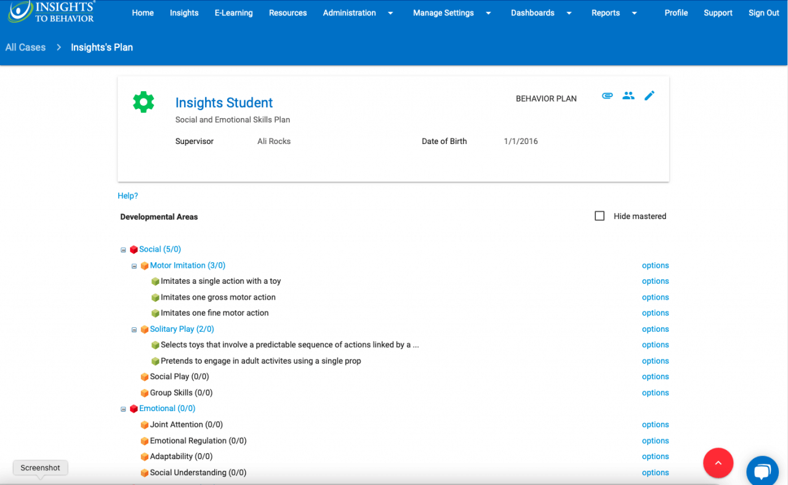Open options for 'Imitates one gross motor action'

(x=655, y=297)
